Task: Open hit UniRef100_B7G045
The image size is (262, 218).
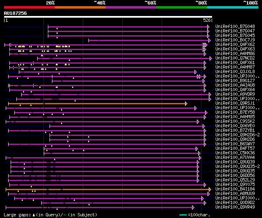Action: pos(235,36)
